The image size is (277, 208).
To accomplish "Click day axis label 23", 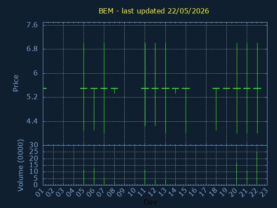I will pos(264,192).
